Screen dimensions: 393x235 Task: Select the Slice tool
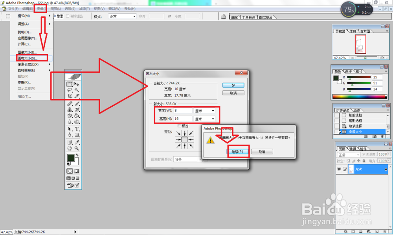(x=77, y=96)
